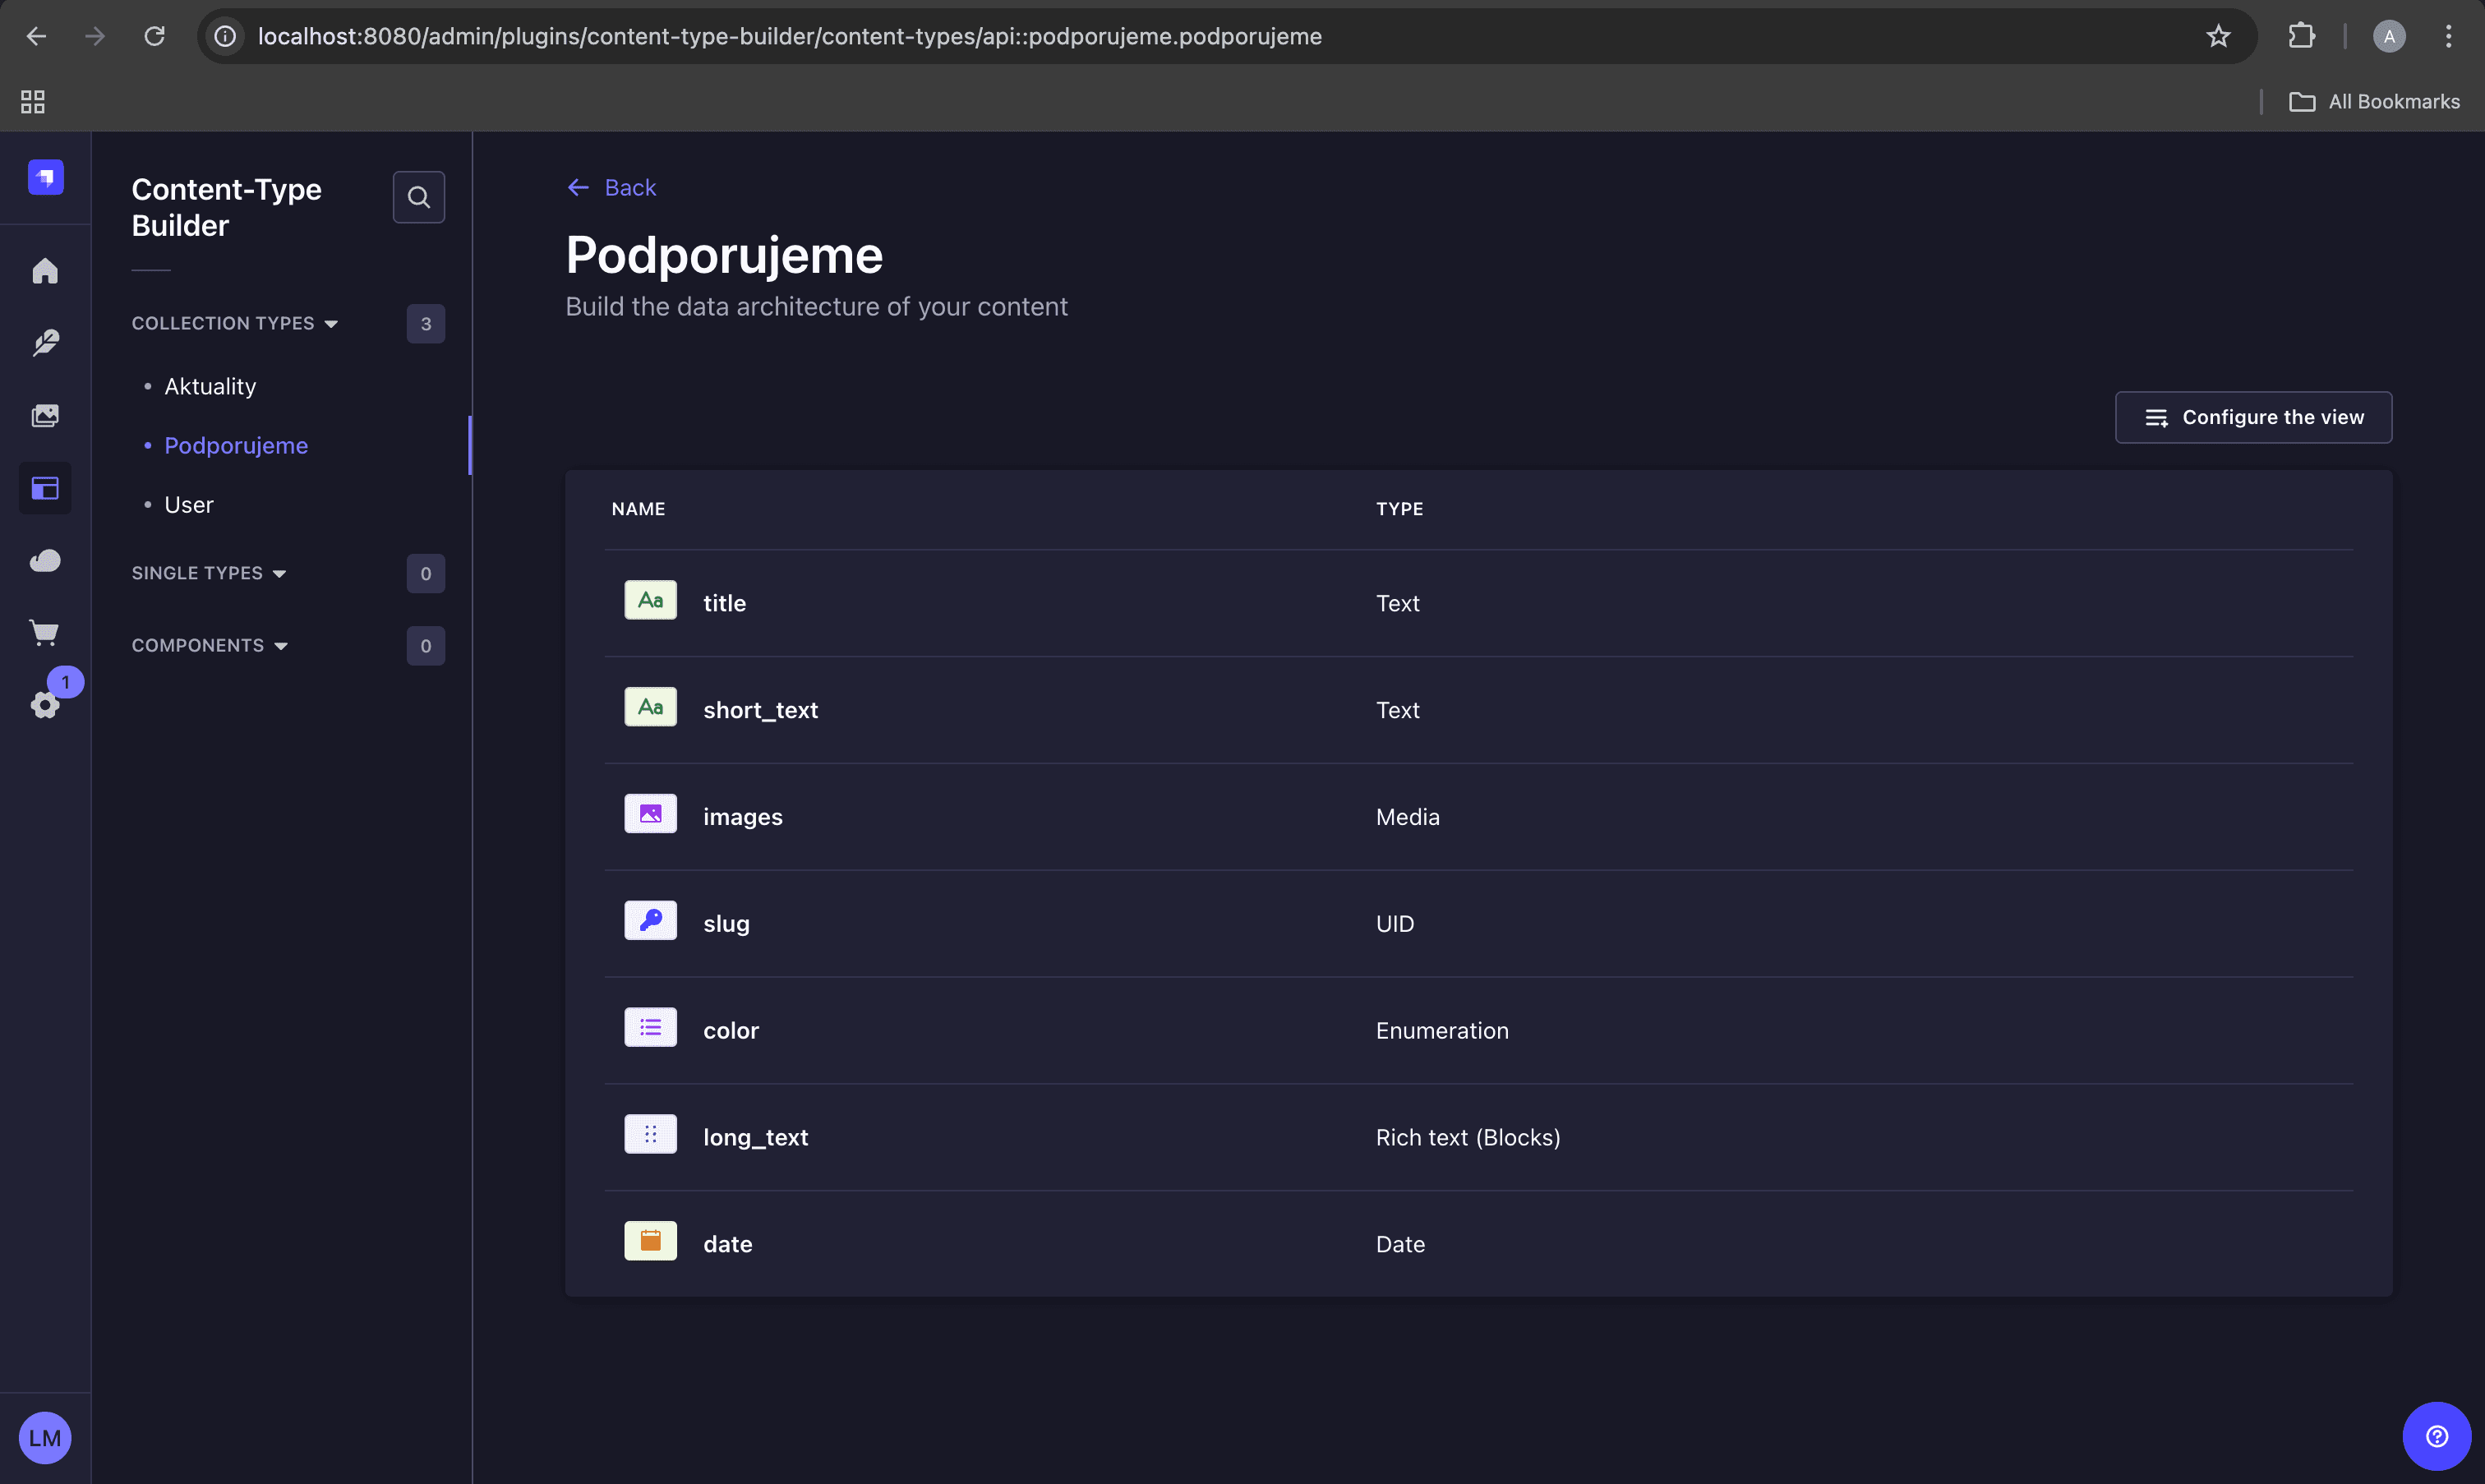Click the Blocks icon beside long_text
Viewport: 2485px width, 1484px height.
650,1134
